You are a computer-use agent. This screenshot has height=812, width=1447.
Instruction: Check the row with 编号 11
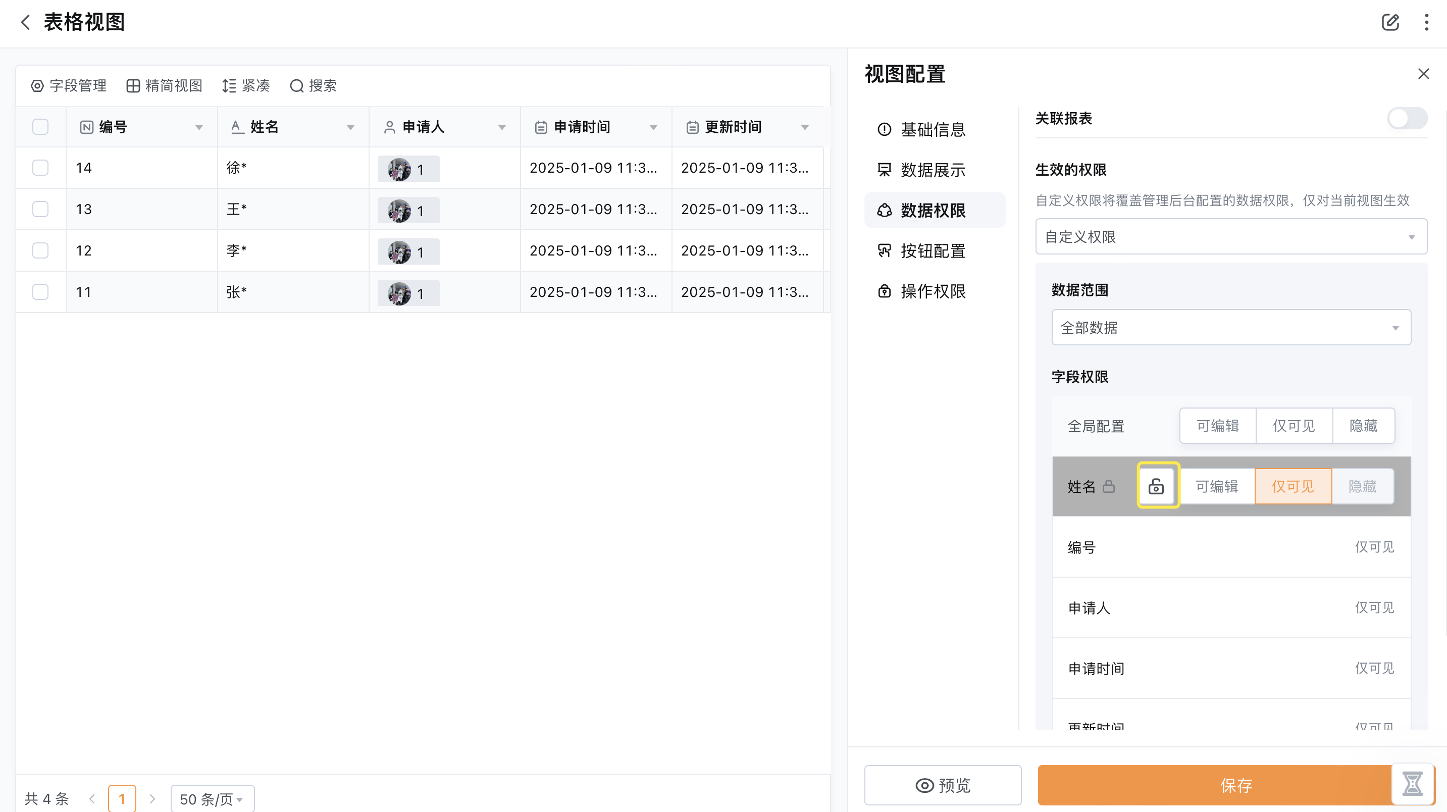pos(40,292)
